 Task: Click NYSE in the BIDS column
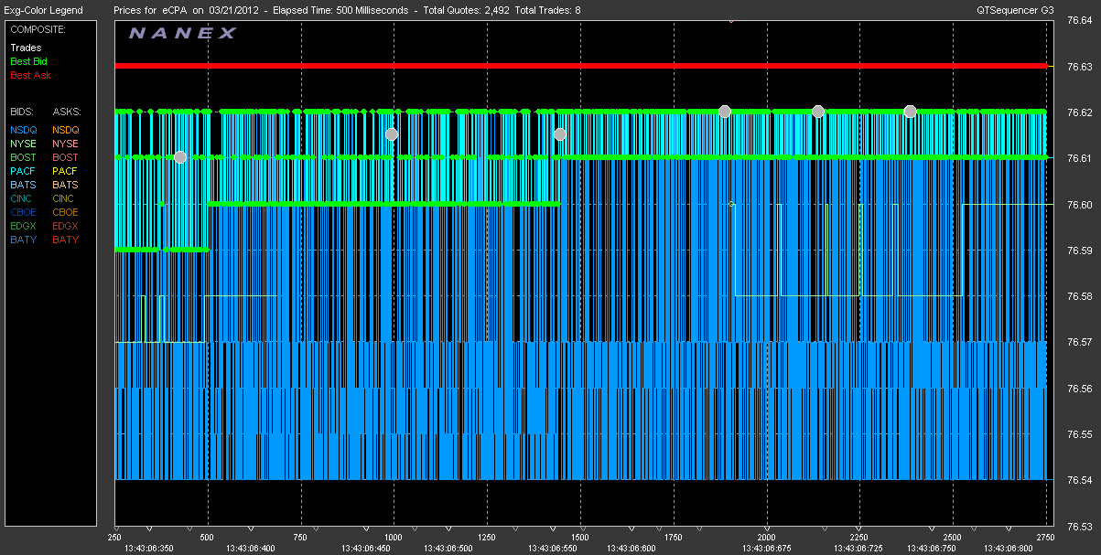pyautogui.click(x=23, y=144)
